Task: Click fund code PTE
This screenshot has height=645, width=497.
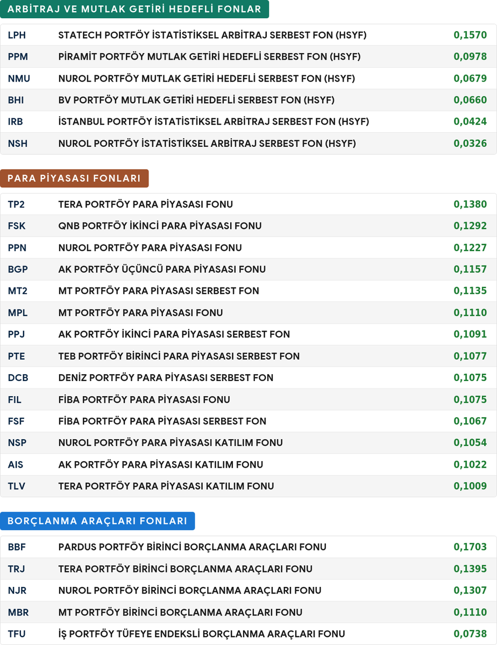Action: (17, 356)
